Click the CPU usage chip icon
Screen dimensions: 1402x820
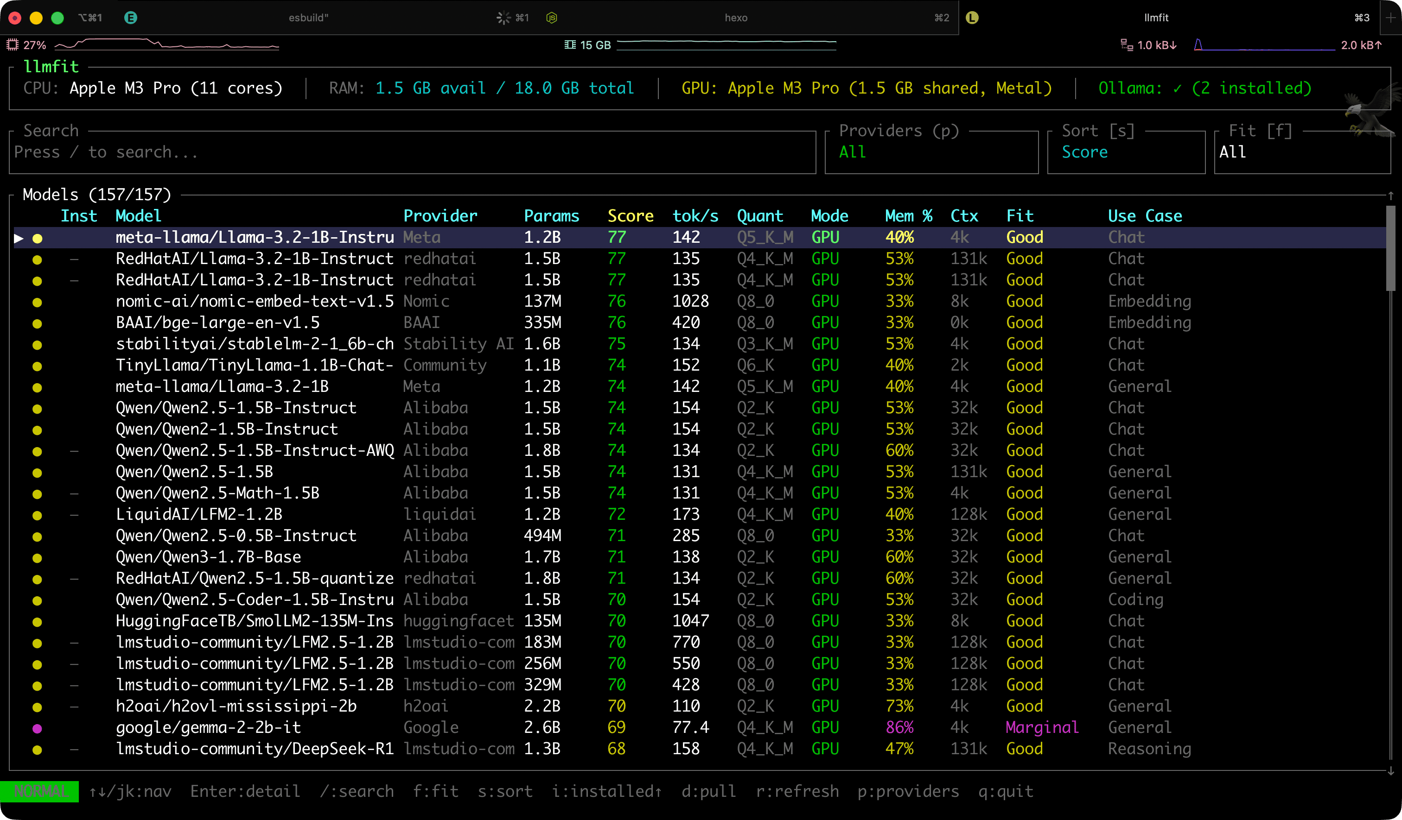pos(12,45)
